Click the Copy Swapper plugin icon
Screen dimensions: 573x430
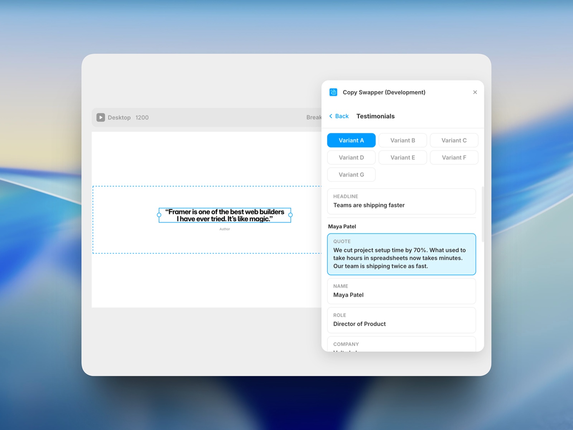(x=333, y=92)
